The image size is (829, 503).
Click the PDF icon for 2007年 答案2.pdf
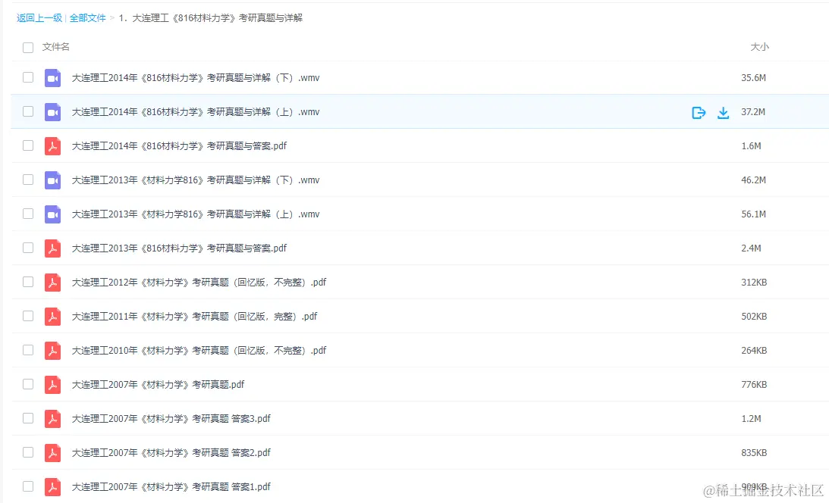[x=52, y=452]
